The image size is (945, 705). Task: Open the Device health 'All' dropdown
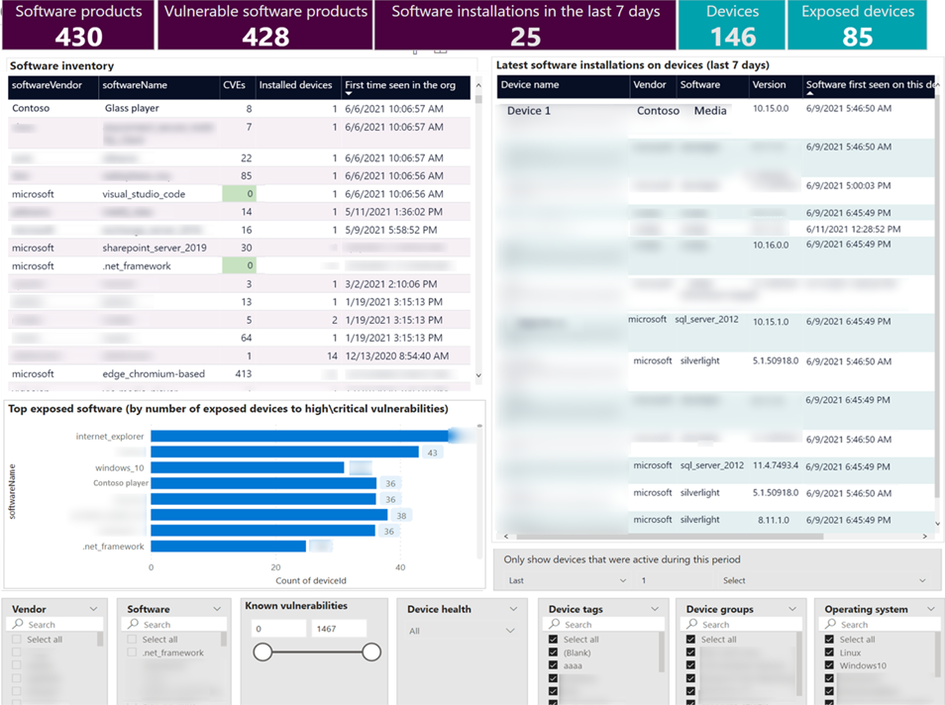coord(463,631)
